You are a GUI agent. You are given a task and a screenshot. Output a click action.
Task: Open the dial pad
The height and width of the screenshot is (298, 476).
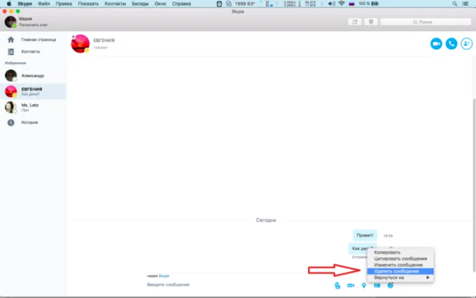(x=371, y=22)
